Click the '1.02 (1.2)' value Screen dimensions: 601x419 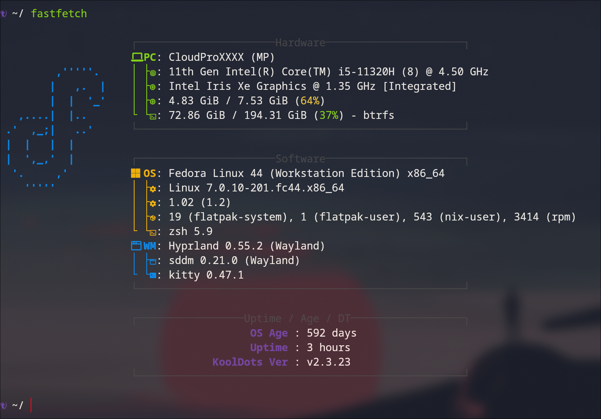200,202
